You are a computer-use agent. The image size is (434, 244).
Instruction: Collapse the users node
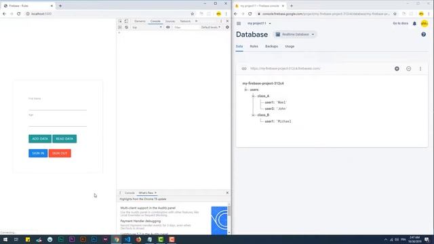[245, 89]
